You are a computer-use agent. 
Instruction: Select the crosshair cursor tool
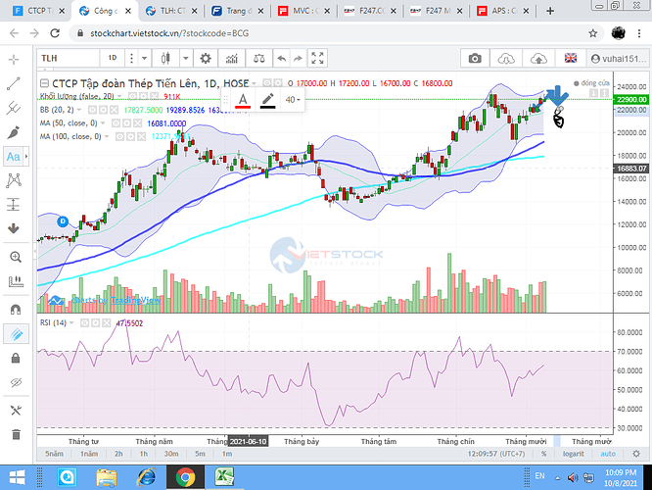coord(14,60)
